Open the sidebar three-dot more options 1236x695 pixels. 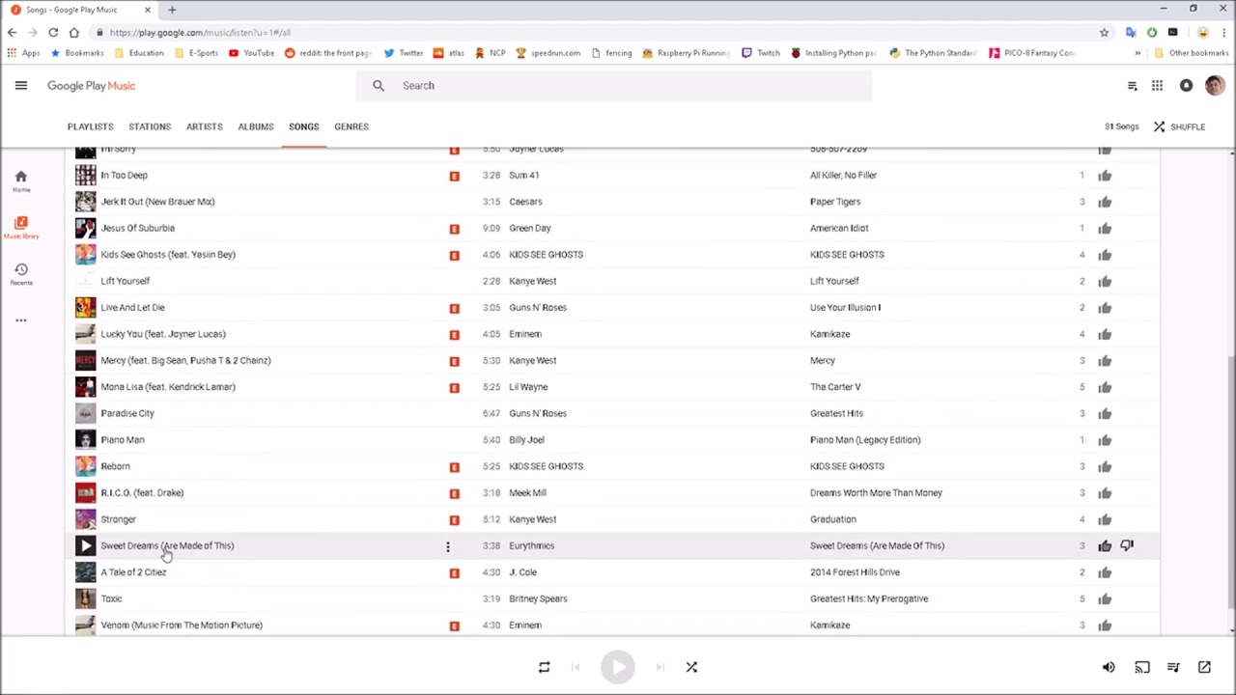tap(21, 320)
